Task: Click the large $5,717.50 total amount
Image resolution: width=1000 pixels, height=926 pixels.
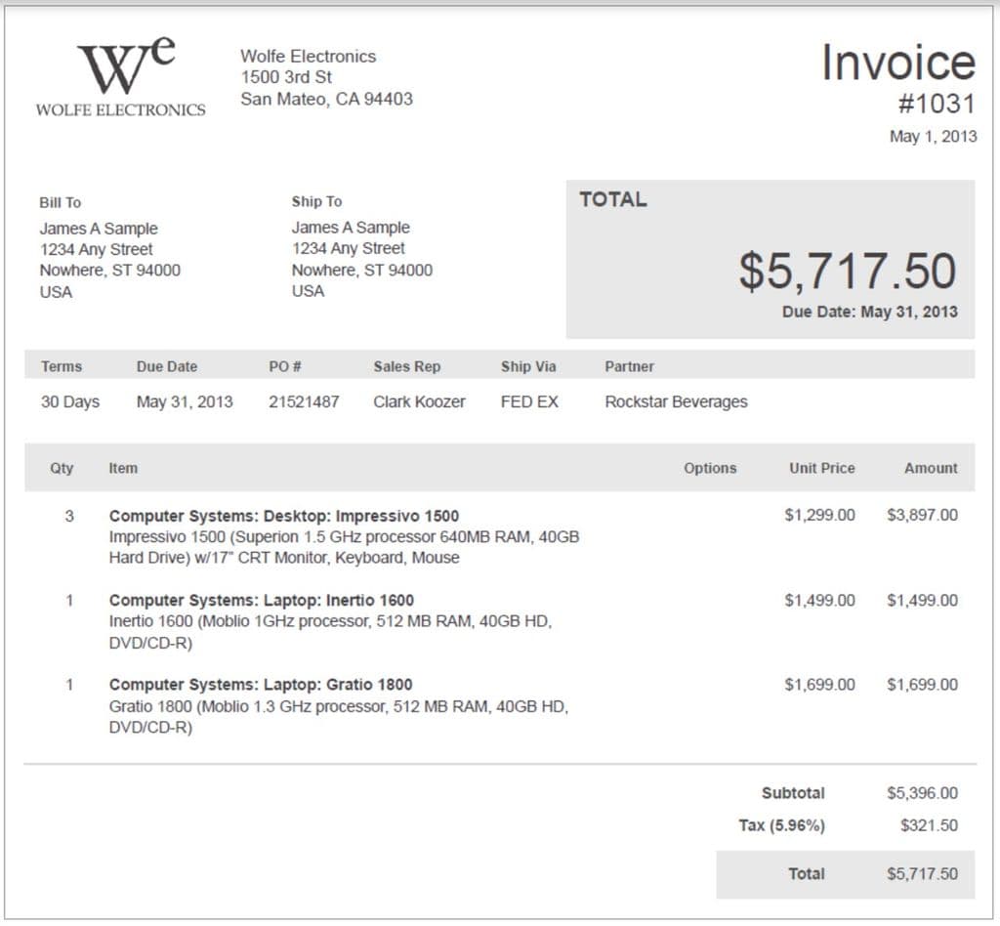Action: 849,271
